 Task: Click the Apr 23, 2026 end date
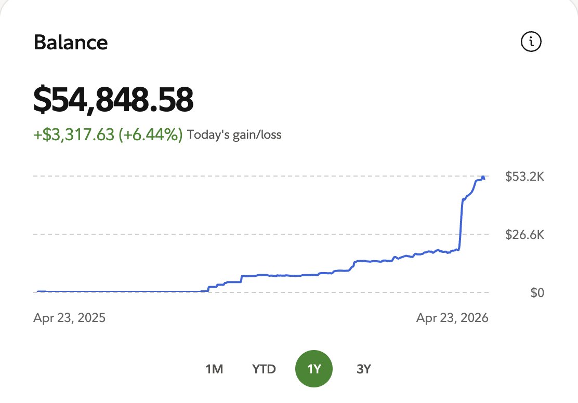tap(452, 317)
